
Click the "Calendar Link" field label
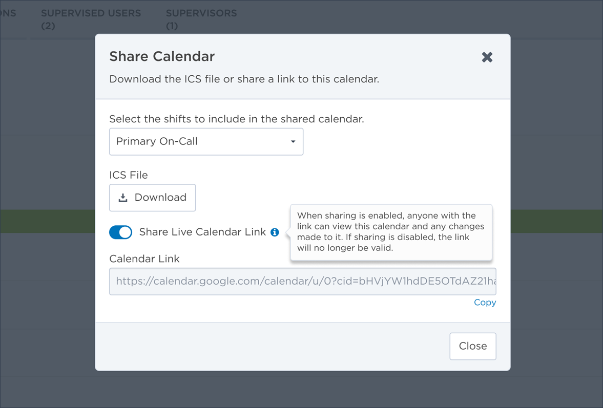(144, 259)
